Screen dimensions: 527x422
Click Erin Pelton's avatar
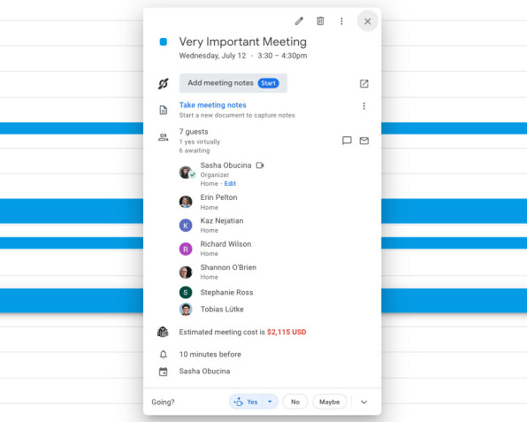point(186,202)
